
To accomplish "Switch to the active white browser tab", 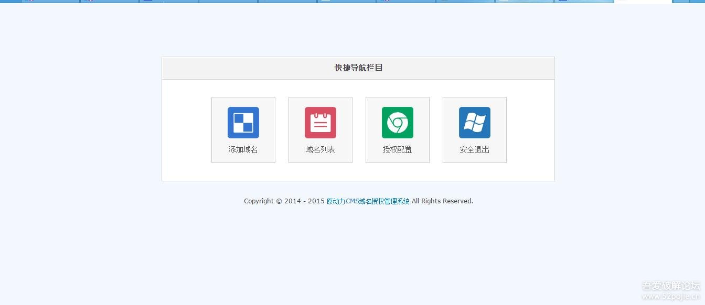I will 644,2.
